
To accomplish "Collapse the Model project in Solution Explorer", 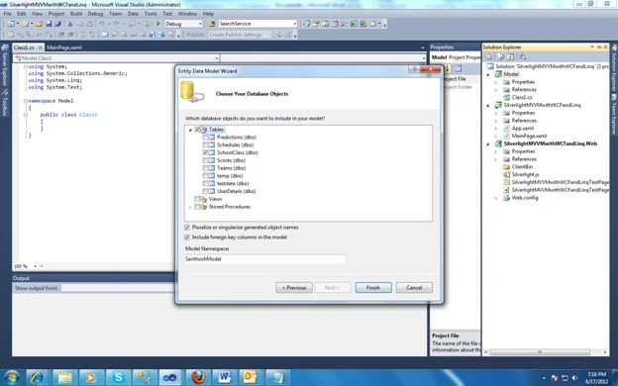I will tap(488, 74).
